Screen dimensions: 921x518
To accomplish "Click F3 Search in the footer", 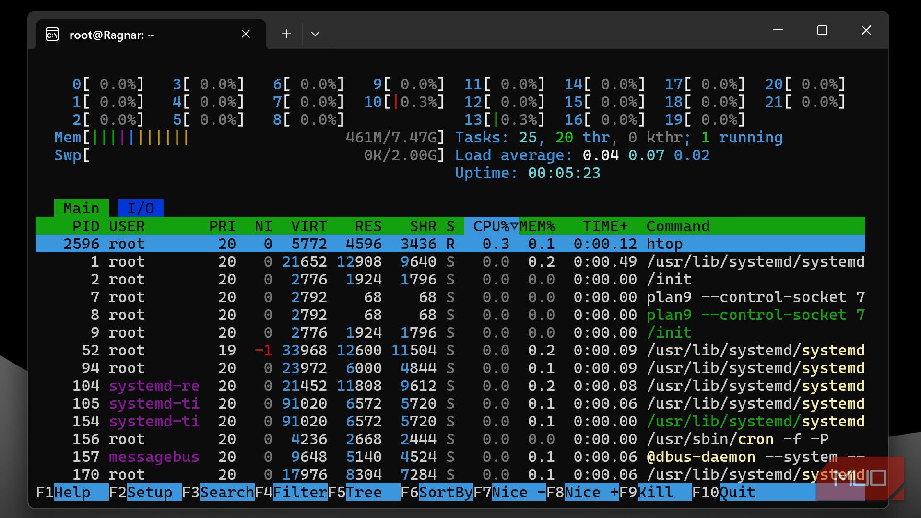I will 226,493.
